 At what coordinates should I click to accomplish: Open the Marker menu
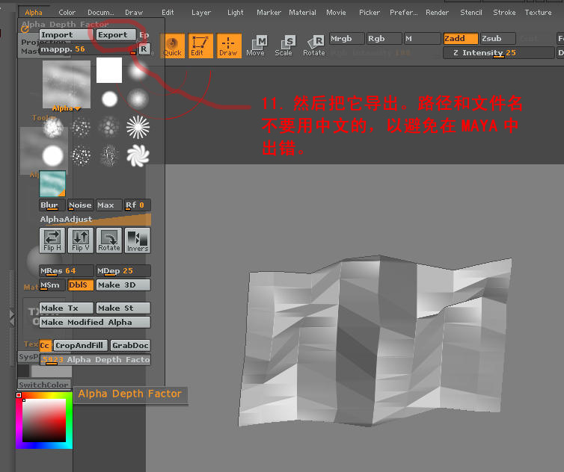pyautogui.click(x=269, y=13)
